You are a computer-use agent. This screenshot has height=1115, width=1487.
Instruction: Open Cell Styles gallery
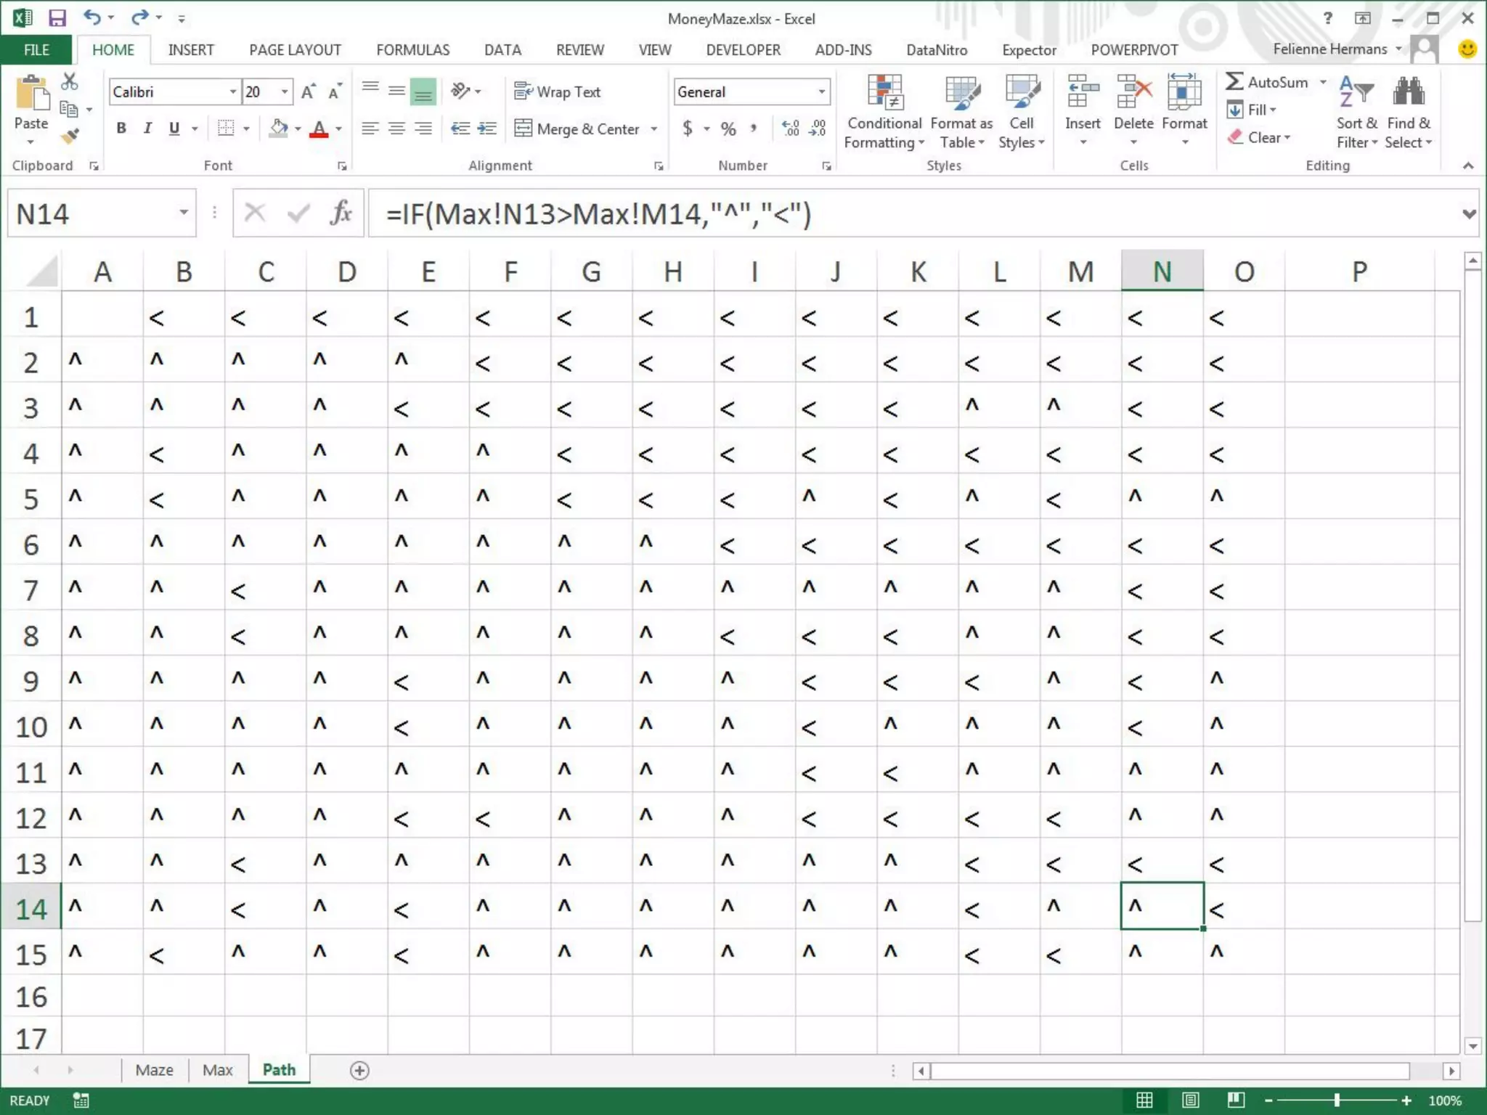[x=1021, y=113]
